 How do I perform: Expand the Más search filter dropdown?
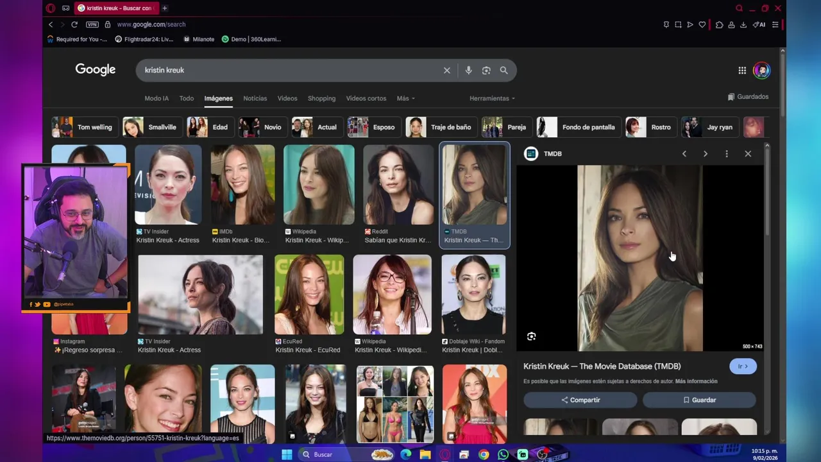405,98
